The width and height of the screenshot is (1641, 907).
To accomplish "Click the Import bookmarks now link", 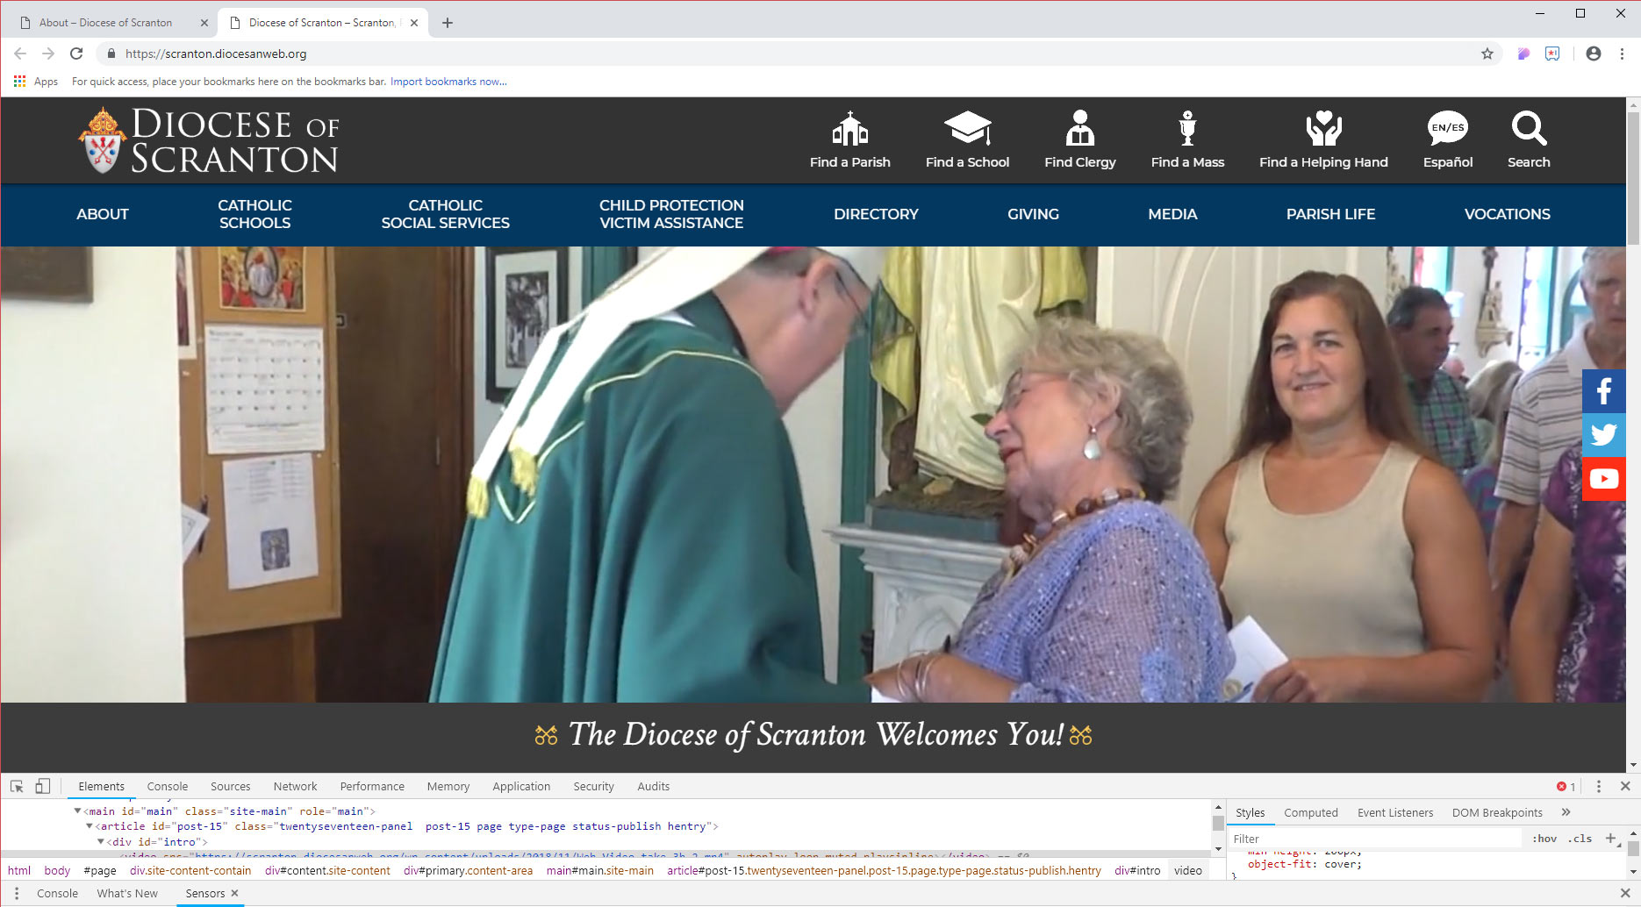I will pyautogui.click(x=448, y=82).
